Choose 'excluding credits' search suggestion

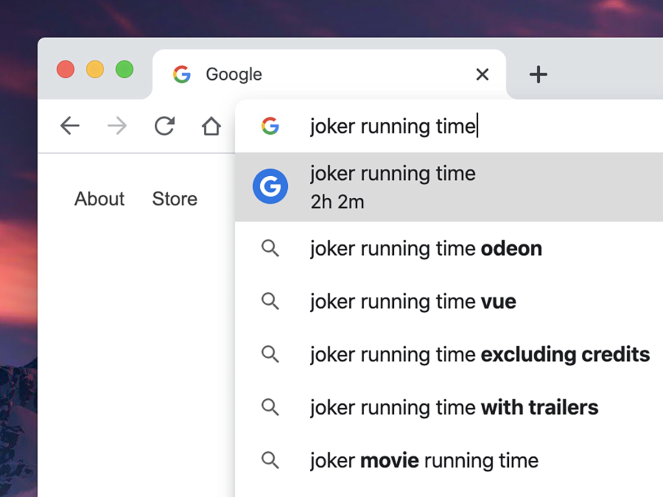[480, 354]
